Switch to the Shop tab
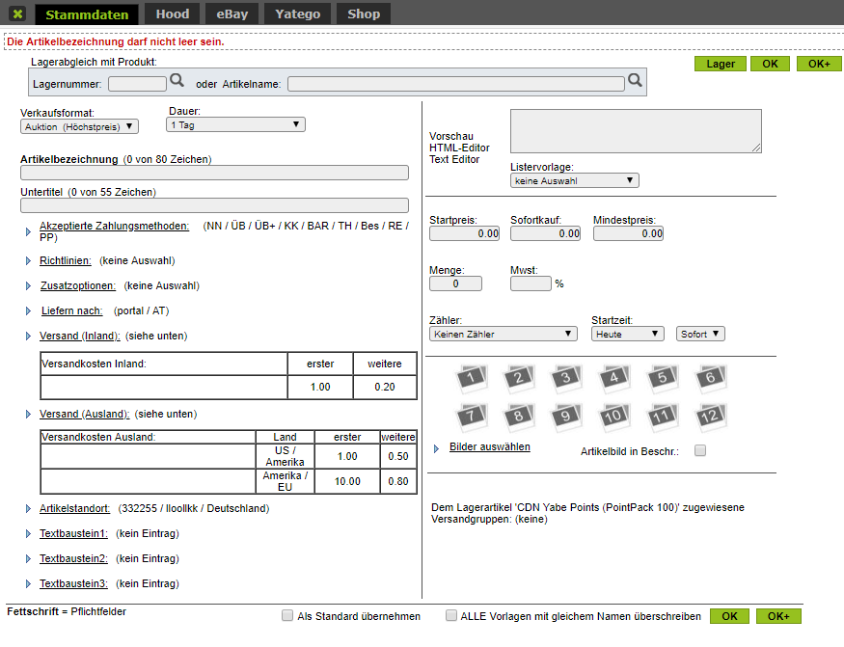 pos(364,14)
